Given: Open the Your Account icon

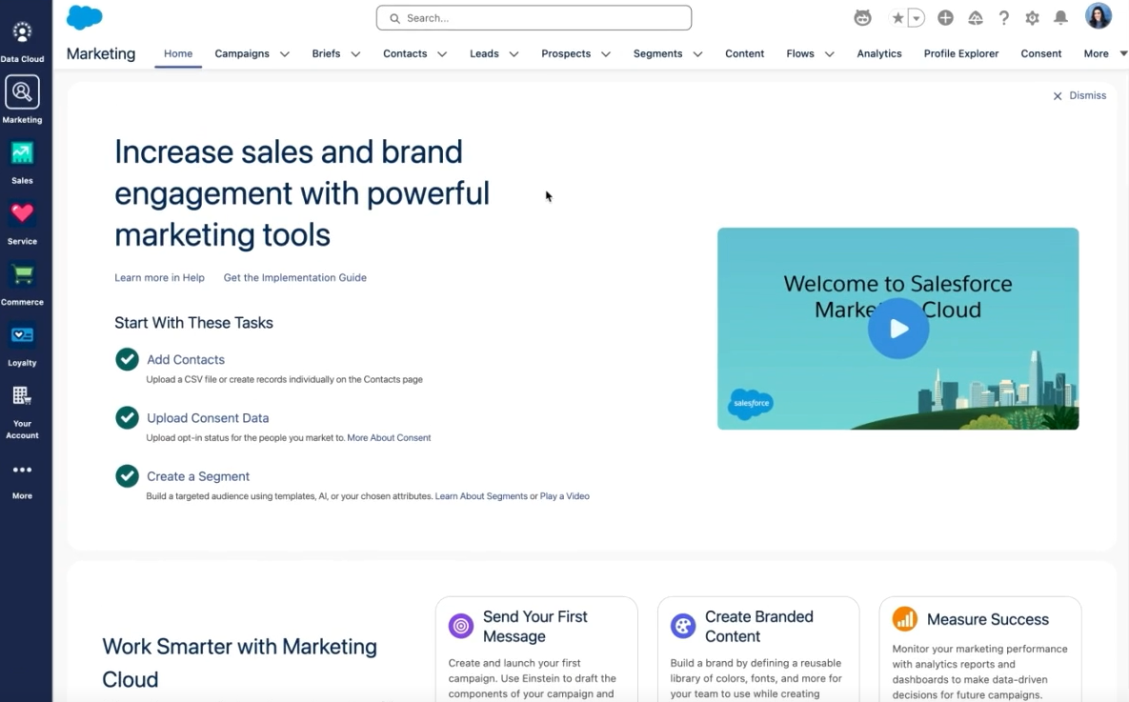Looking at the screenshot, I should pos(22,395).
